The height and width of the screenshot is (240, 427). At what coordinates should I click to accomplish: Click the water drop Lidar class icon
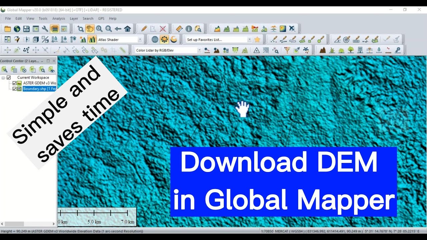click(x=379, y=50)
